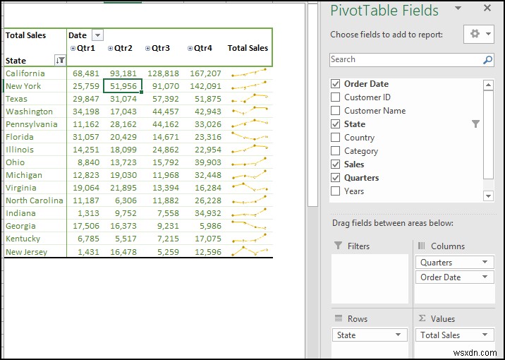The height and width of the screenshot is (360, 505).
Task: Expand the Qtr3 group plus icon
Action: pyautogui.click(x=148, y=48)
